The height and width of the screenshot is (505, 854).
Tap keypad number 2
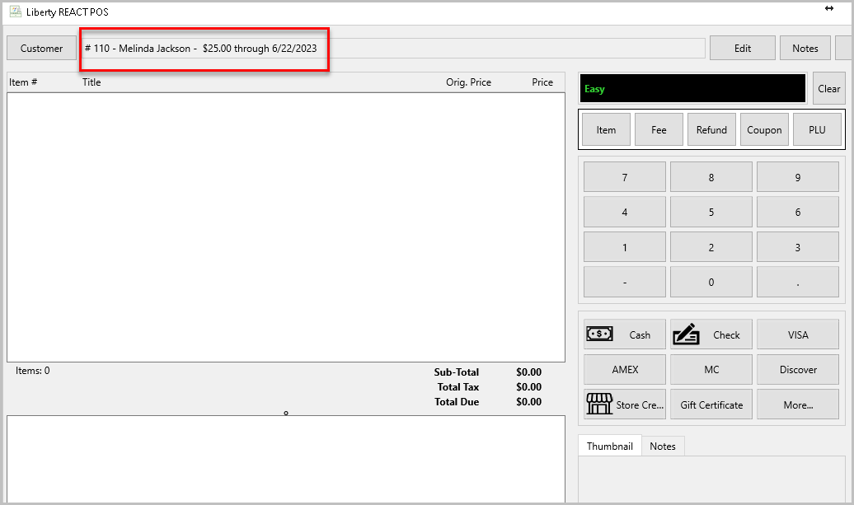711,247
